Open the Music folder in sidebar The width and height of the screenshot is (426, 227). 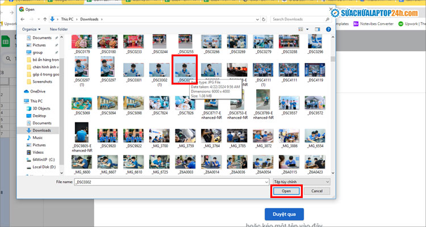pyautogui.click(x=37, y=137)
